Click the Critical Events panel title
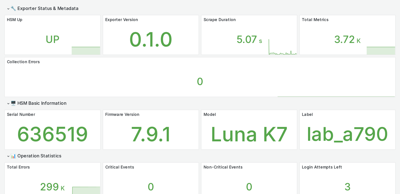400x194 pixels. tap(119, 167)
